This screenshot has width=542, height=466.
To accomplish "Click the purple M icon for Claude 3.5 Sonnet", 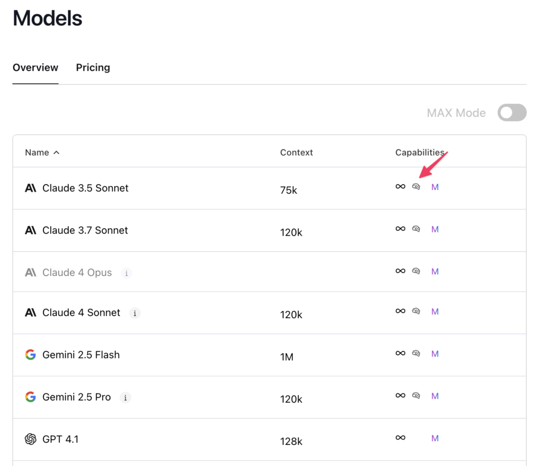I will pyautogui.click(x=435, y=187).
